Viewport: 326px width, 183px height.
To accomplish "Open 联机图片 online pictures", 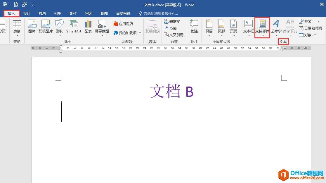I will (46, 26).
